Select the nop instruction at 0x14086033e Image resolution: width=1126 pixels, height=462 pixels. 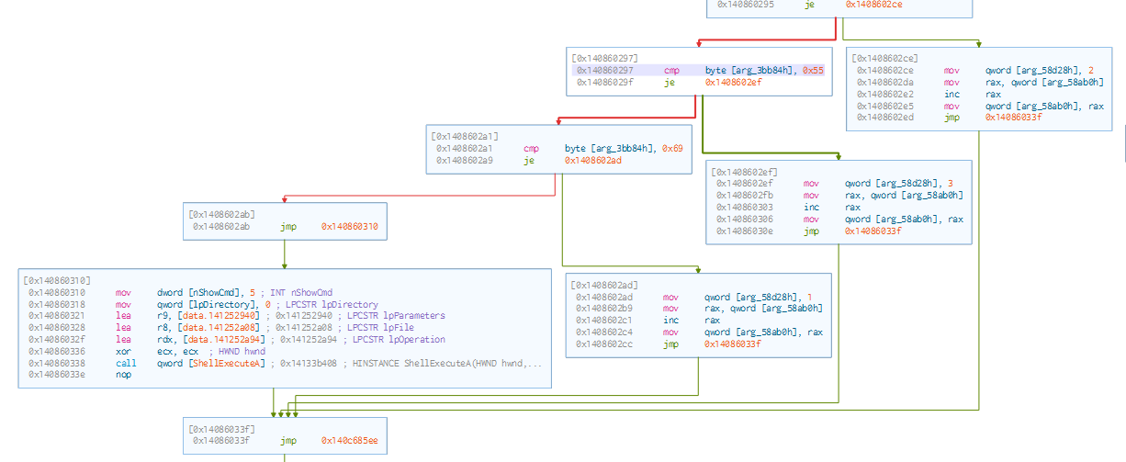124,374
